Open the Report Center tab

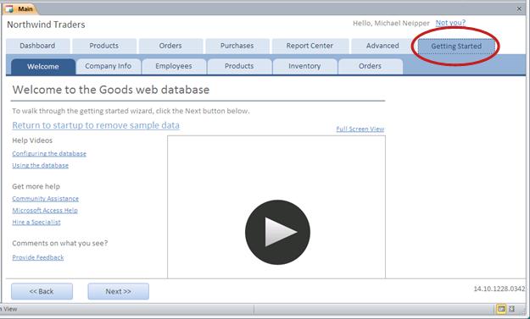point(310,46)
